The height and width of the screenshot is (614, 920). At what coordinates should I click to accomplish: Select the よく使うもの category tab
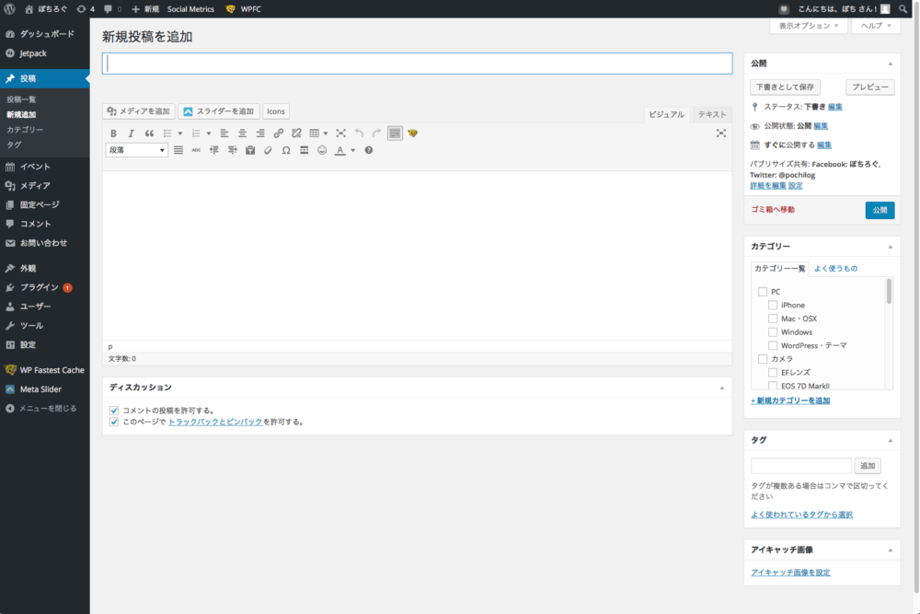835,268
